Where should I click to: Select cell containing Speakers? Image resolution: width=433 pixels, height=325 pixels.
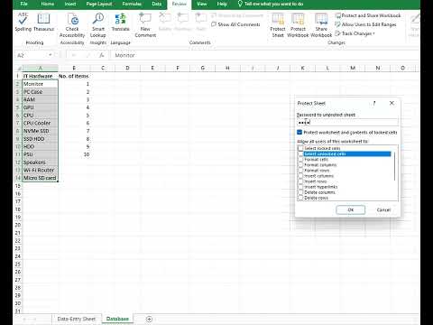(x=41, y=162)
